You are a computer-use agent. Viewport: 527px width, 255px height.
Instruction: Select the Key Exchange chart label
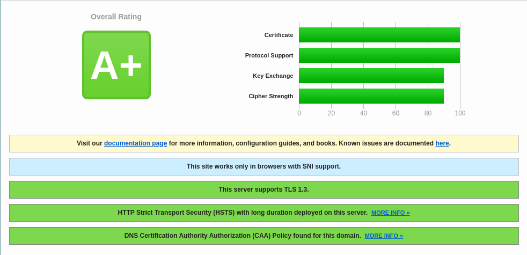[x=273, y=76]
